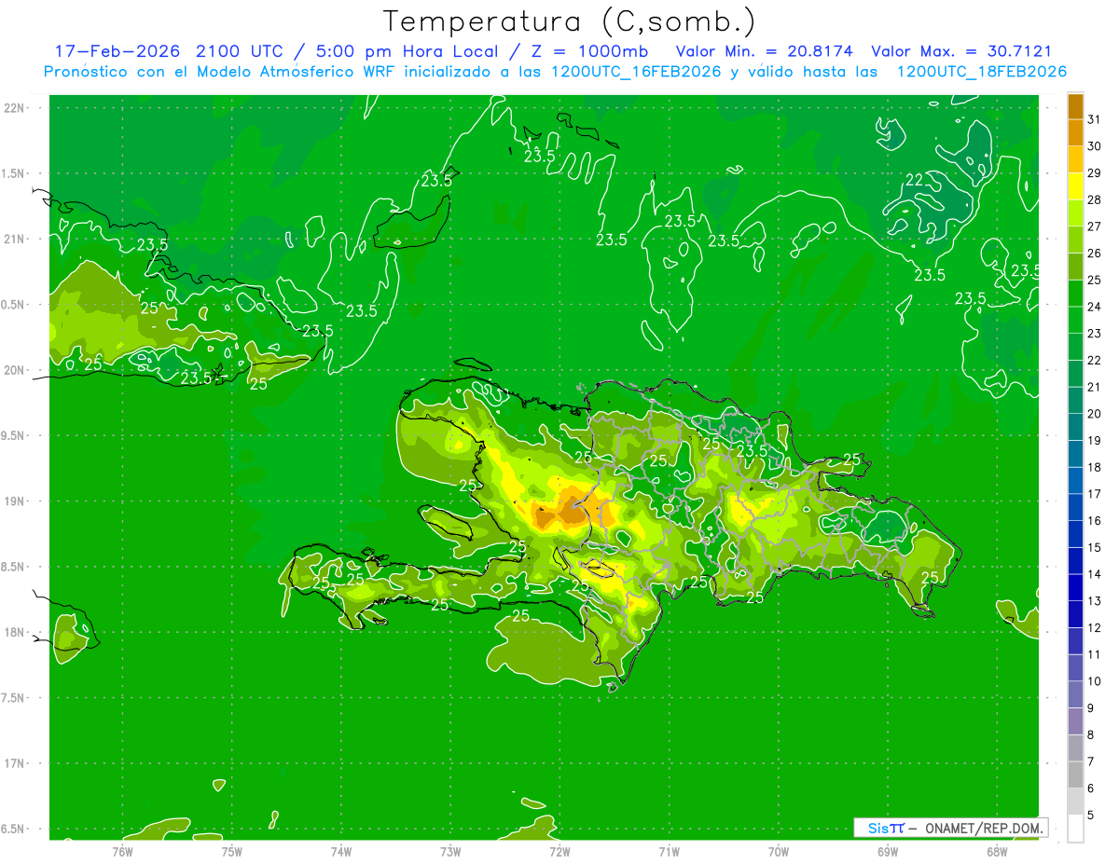The width and height of the screenshot is (1119, 864).
Task: Click the '73W' longitude axis label
Action: [450, 851]
